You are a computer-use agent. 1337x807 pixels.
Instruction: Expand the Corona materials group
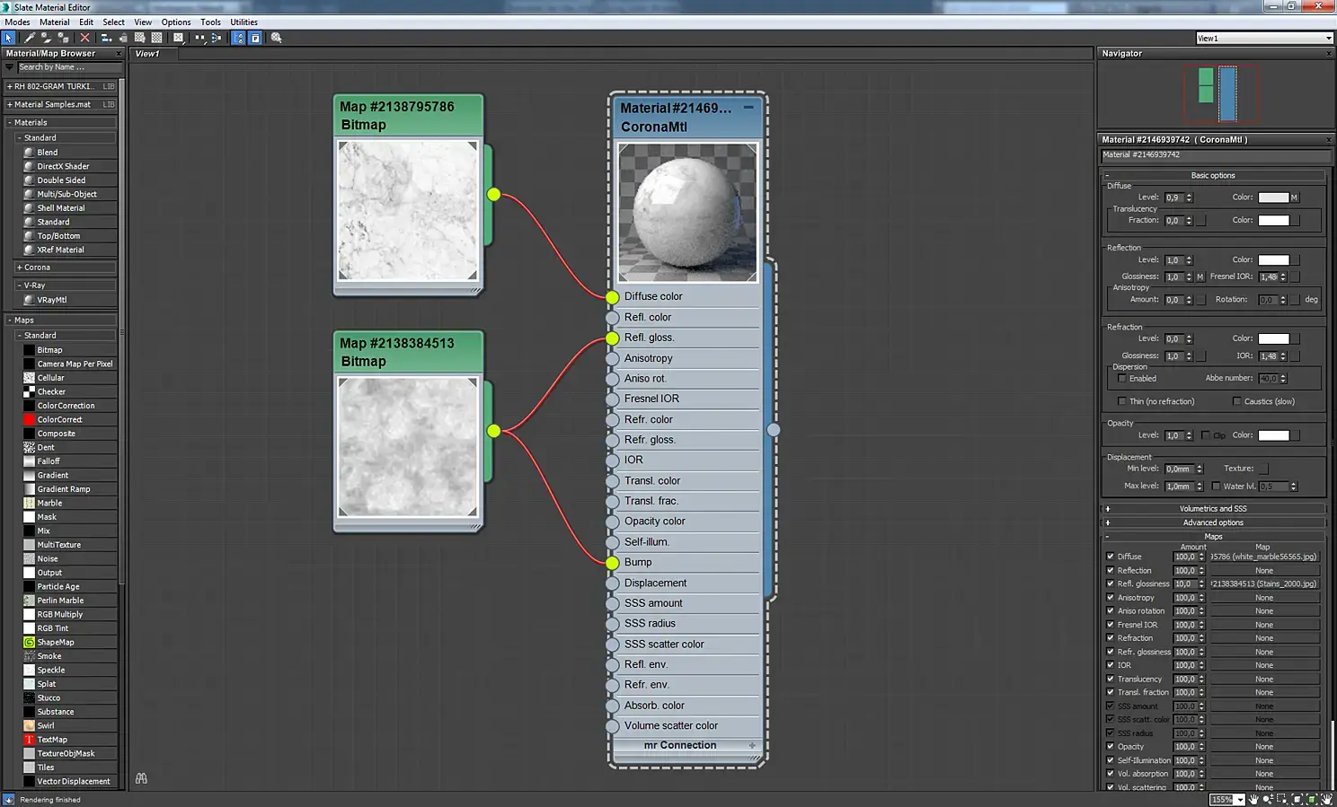pyautogui.click(x=19, y=268)
